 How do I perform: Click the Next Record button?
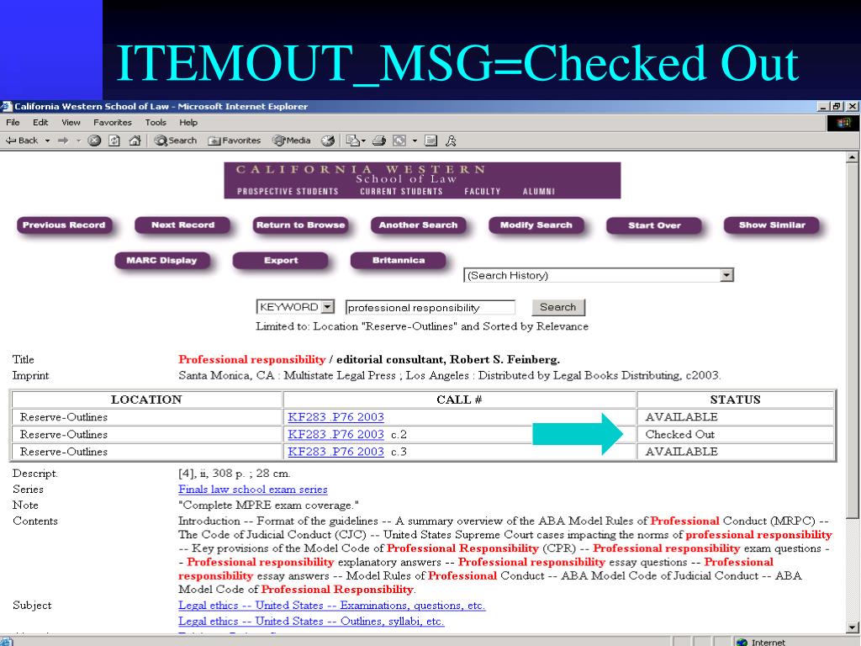tap(182, 225)
